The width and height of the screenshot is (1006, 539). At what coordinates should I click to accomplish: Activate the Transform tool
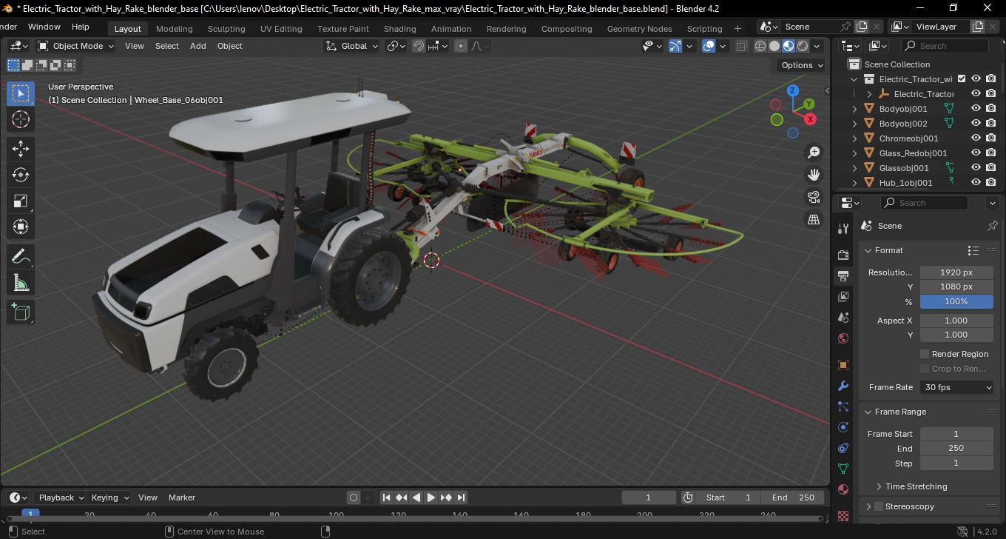point(21,227)
